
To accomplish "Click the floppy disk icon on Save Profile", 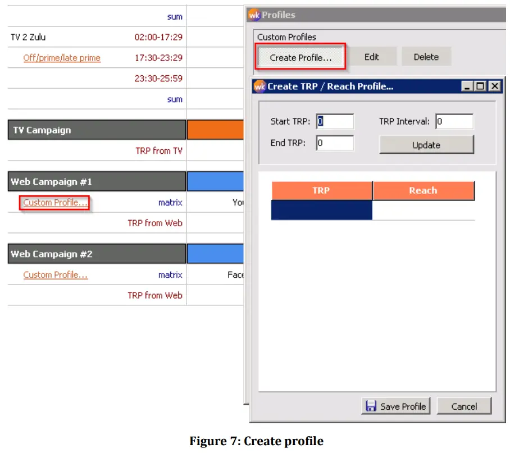I will [372, 406].
